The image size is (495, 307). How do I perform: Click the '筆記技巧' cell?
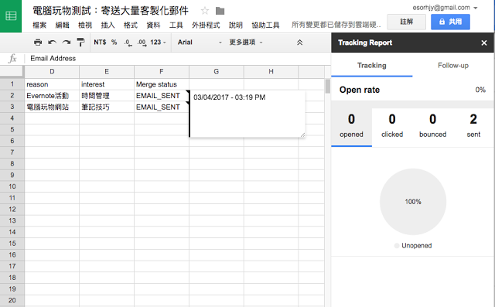[107, 107]
